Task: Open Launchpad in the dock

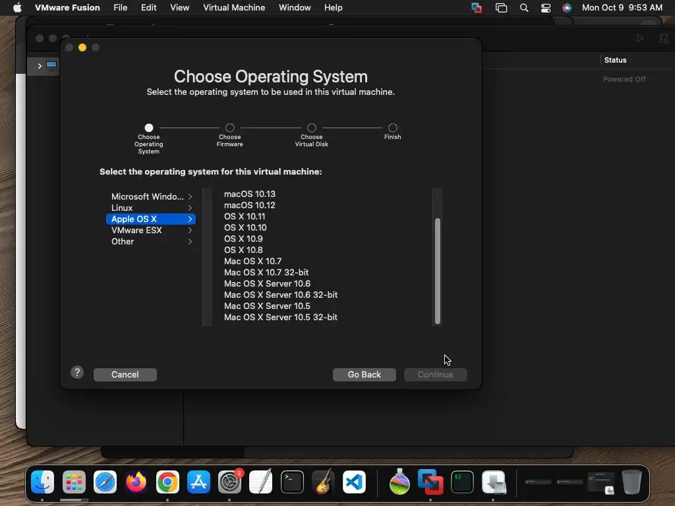Action: pyautogui.click(x=74, y=482)
